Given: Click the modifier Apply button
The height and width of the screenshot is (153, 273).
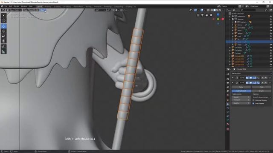Looking at the screenshot, I should pos(241,87).
